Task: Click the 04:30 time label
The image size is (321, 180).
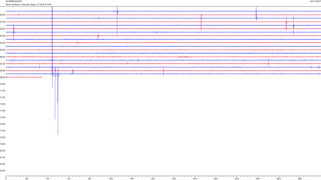Action: [2, 43]
